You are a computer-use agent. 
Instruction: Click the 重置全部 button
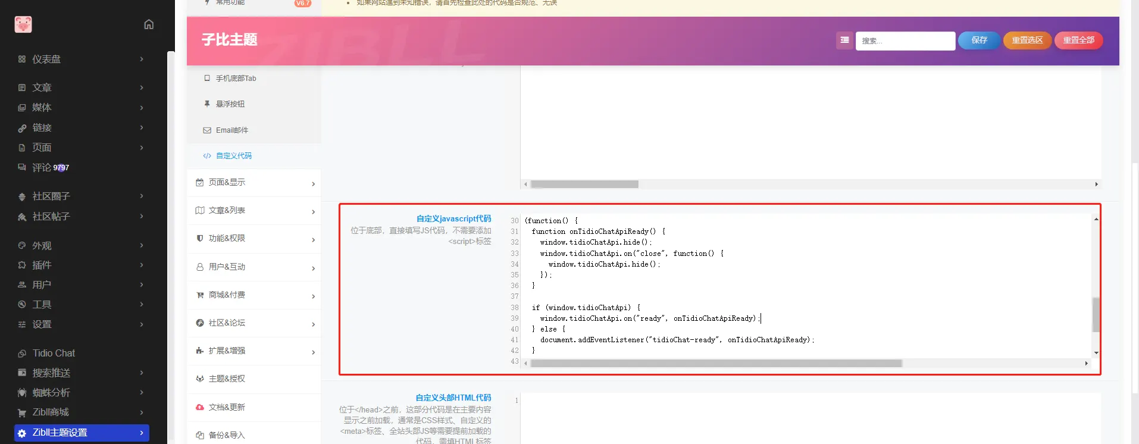click(1078, 40)
